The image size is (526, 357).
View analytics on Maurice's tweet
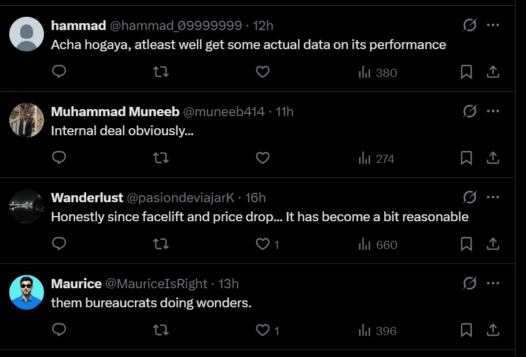[x=377, y=331]
